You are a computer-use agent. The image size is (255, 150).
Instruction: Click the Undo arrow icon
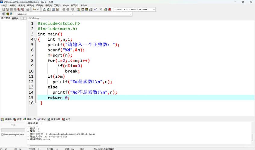click(34, 9)
